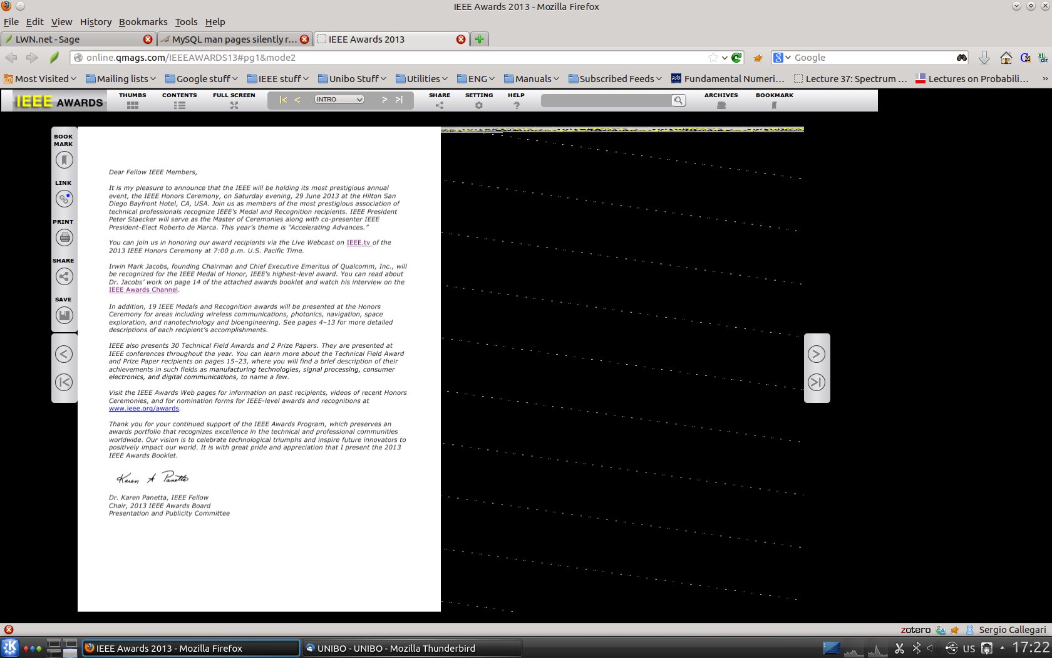
Task: Open viewer Setting gear
Action: pyautogui.click(x=478, y=101)
